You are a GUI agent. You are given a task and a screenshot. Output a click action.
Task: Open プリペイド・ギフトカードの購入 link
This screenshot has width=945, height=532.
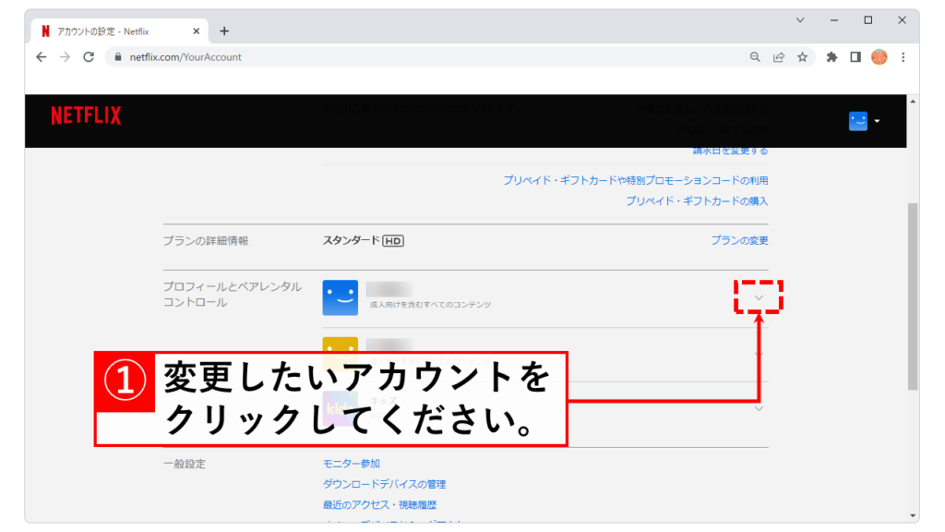[x=697, y=200]
